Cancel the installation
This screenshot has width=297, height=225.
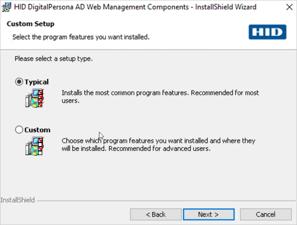tap(266, 215)
